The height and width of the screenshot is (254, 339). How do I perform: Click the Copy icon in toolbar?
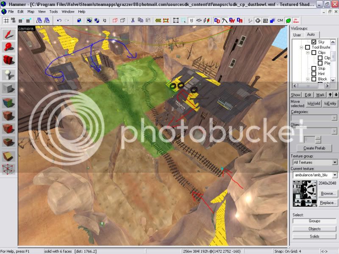pyautogui.click(x=140, y=20)
